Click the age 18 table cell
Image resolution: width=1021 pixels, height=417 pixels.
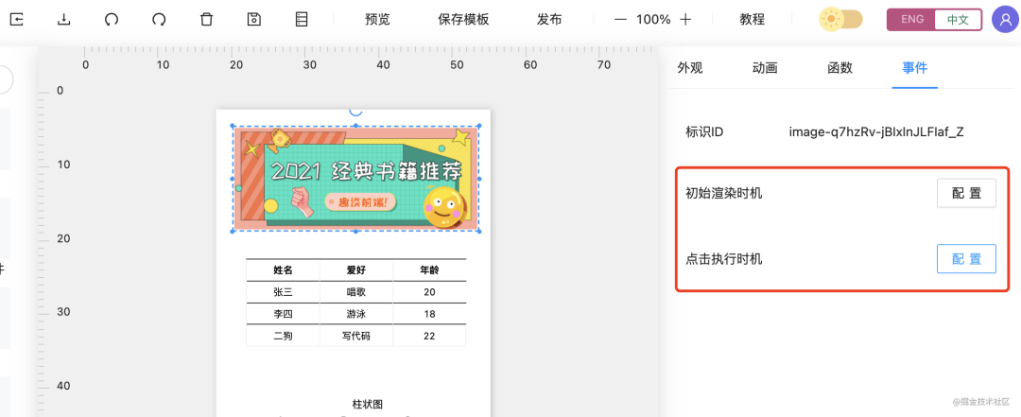pyautogui.click(x=429, y=314)
